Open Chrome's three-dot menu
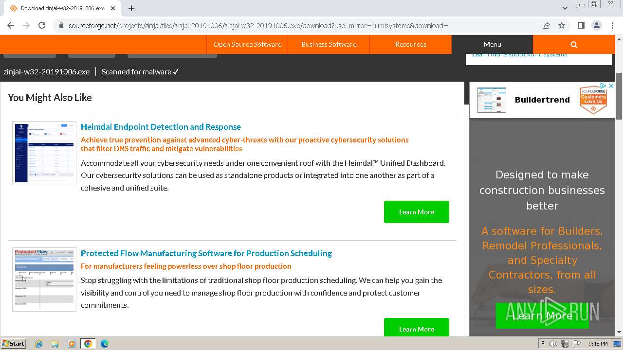 click(612, 25)
